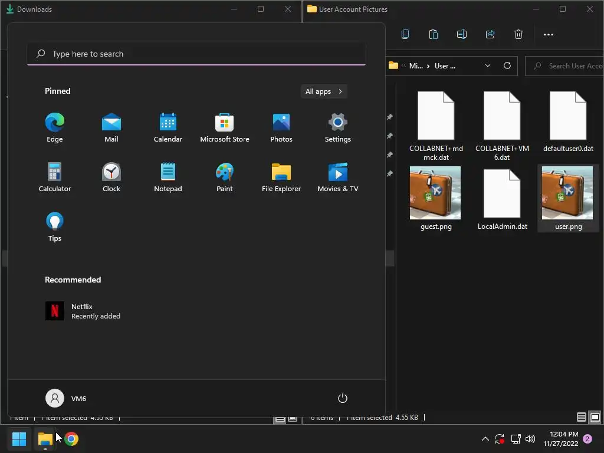Launch the Photos app
Viewport: 604px width, 453px height.
click(x=281, y=128)
